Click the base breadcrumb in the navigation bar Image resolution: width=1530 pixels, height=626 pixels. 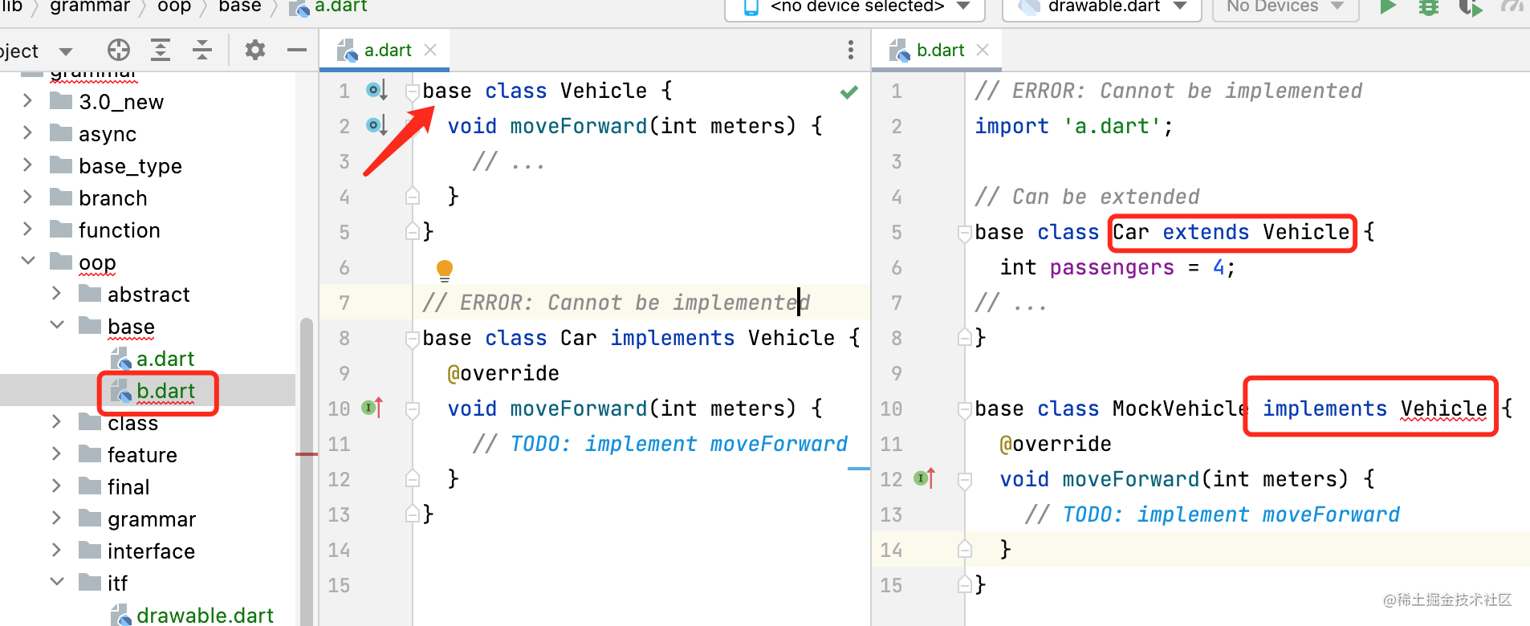click(240, 6)
